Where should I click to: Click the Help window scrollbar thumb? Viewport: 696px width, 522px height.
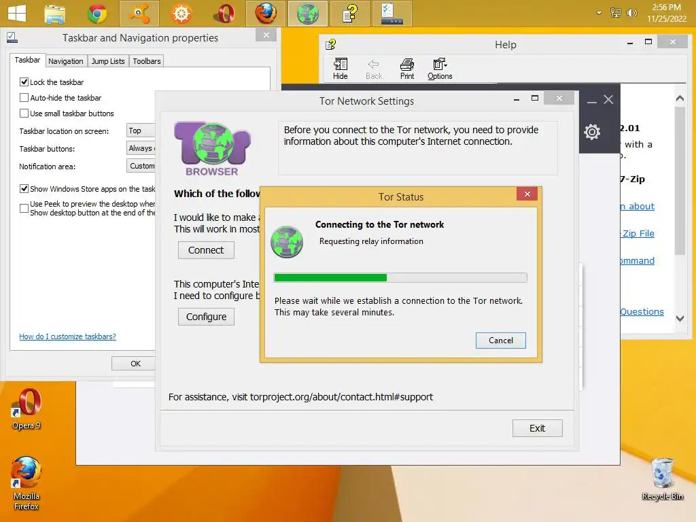(680, 181)
